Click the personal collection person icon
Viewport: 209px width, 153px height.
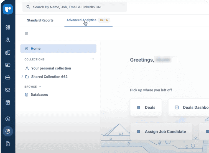27,68
